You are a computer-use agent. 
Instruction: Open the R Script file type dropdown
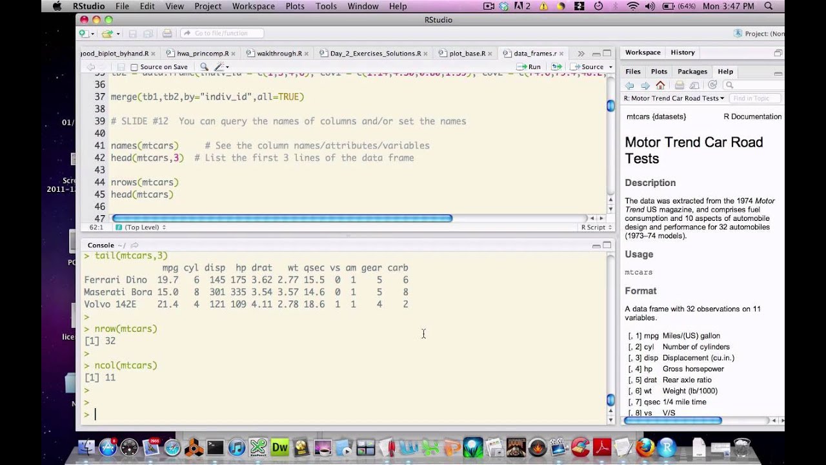pyautogui.click(x=596, y=227)
